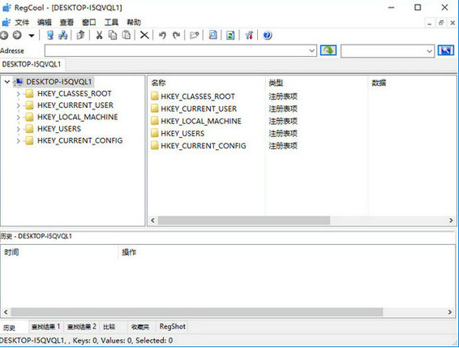Connect to network registry icon
The height and width of the screenshot is (348, 459).
62,35
